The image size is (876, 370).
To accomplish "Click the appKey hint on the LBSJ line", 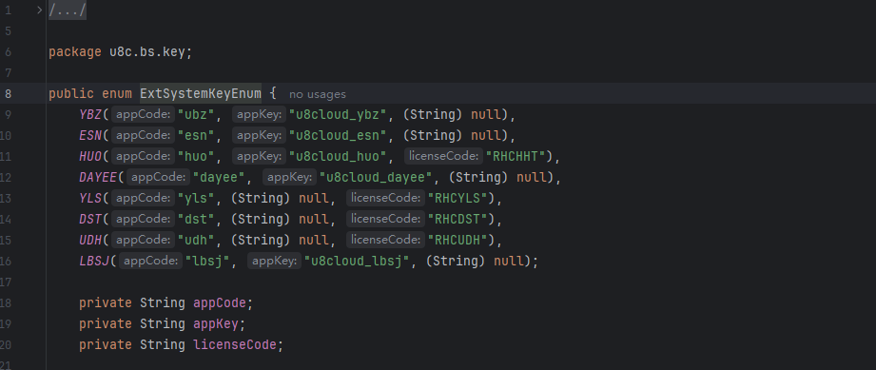I will coord(274,261).
